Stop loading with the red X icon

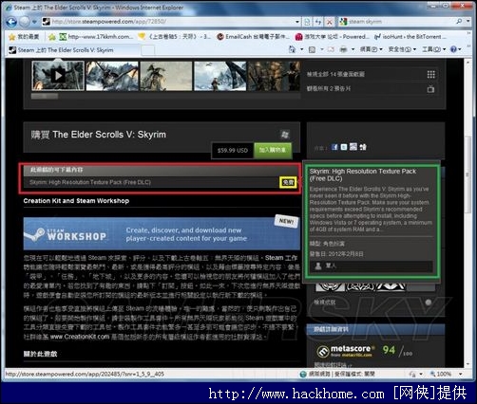pos(330,22)
